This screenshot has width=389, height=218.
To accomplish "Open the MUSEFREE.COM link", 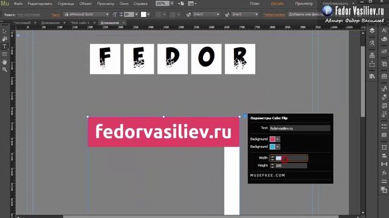I will pos(267,176).
